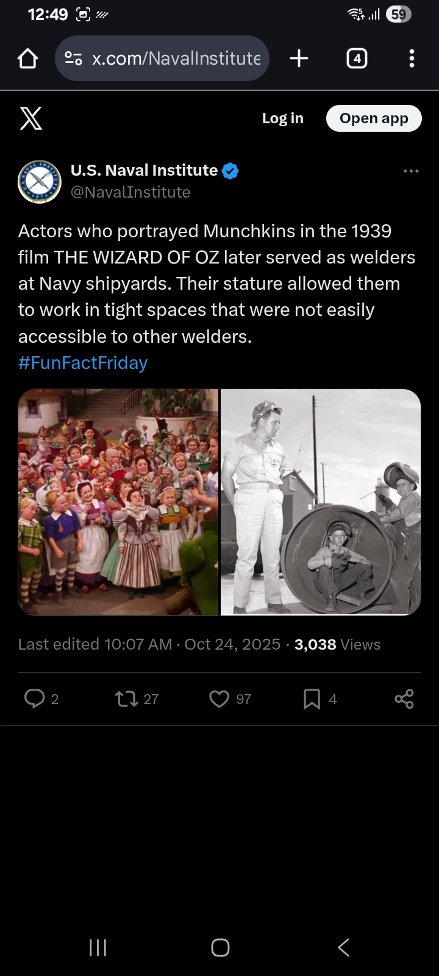The image size is (439, 976).
Task: Bookmark the Naval Institute post
Action: click(312, 698)
